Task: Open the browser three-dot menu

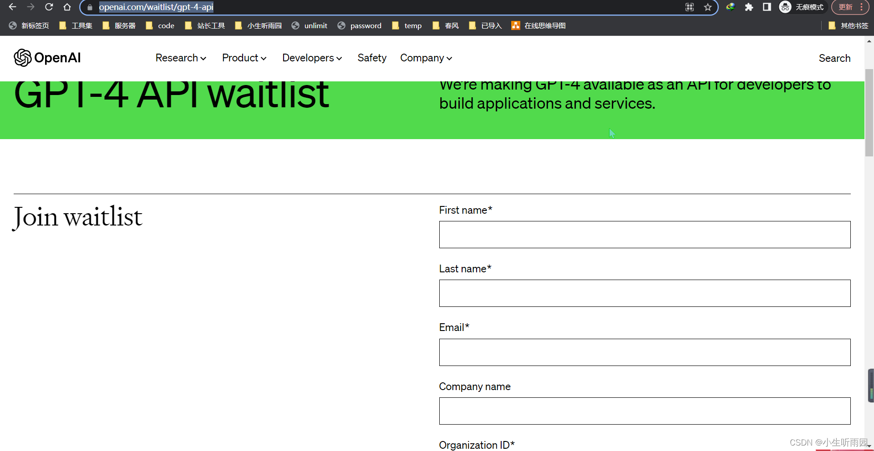Action: [862, 7]
